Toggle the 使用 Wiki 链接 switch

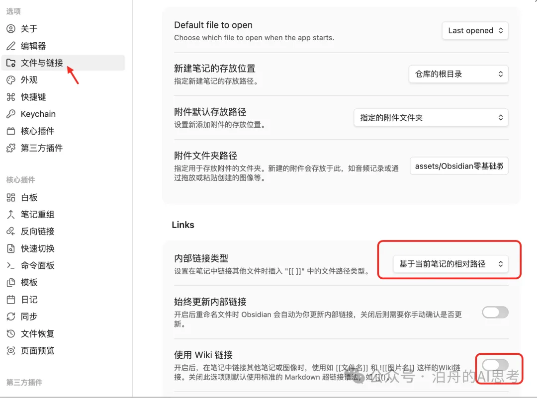pos(495,365)
